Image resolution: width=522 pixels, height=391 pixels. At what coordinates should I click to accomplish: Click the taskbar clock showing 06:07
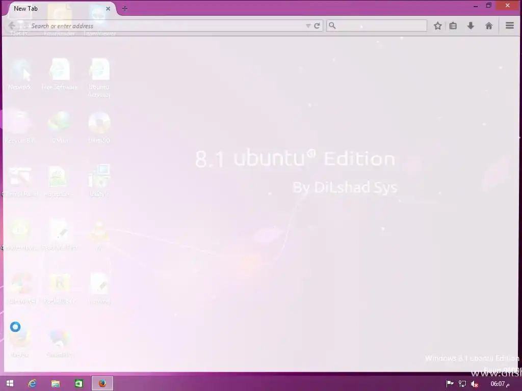pos(500,384)
